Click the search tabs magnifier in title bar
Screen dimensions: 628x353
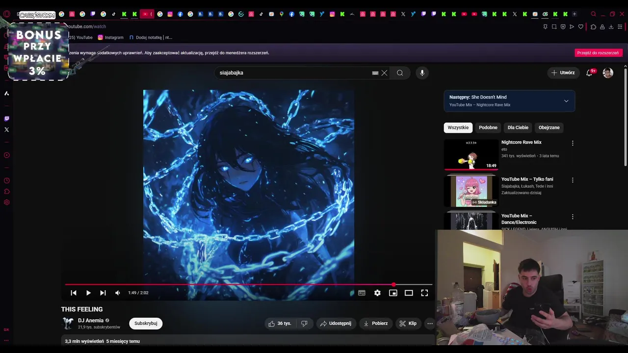point(593,14)
